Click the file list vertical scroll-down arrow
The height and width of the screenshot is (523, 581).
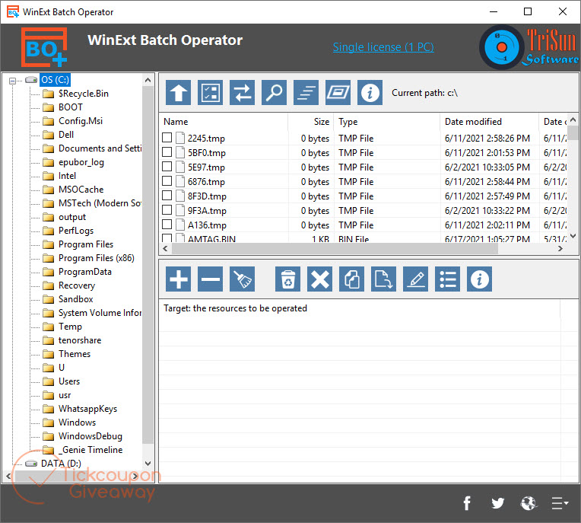[x=573, y=236]
